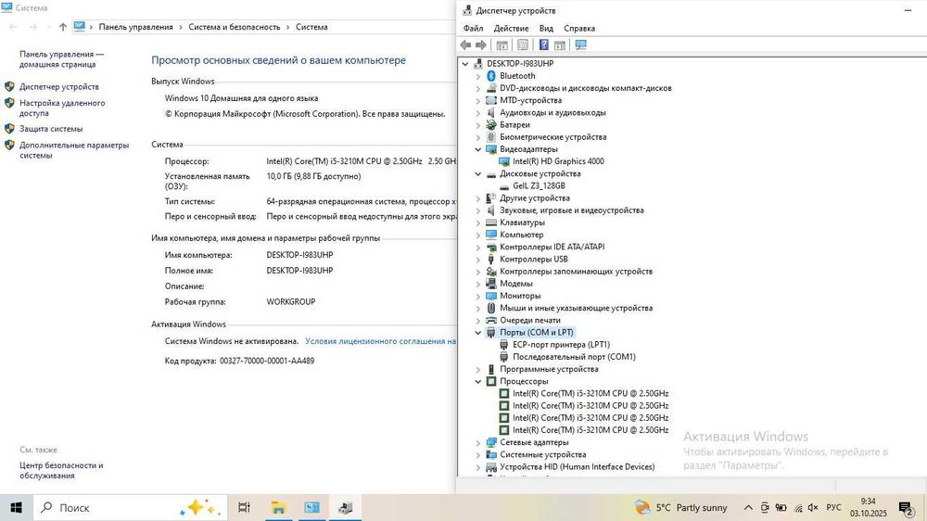Click the Wi-Fi network icon in system tray
This screenshot has width=927, height=521.
pos(798,507)
